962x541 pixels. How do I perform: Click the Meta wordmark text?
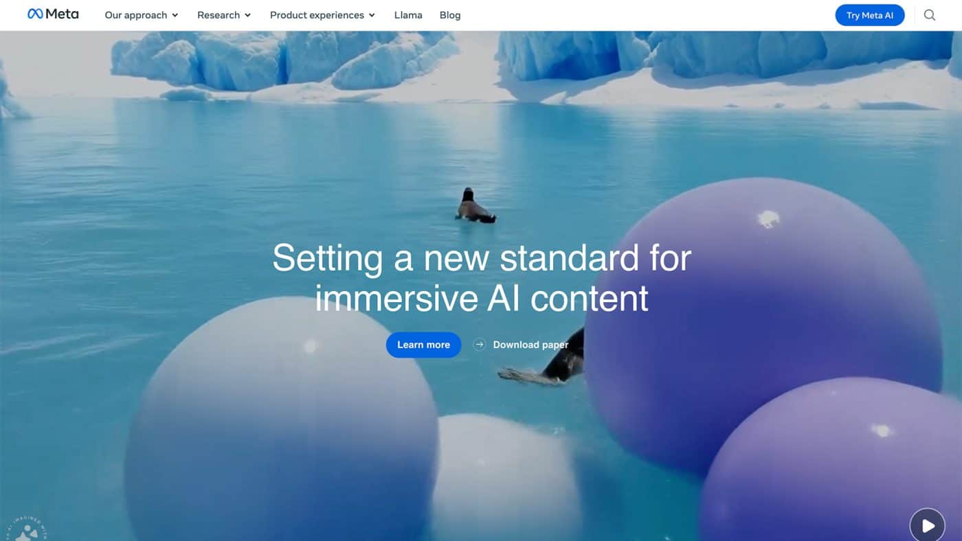[63, 14]
